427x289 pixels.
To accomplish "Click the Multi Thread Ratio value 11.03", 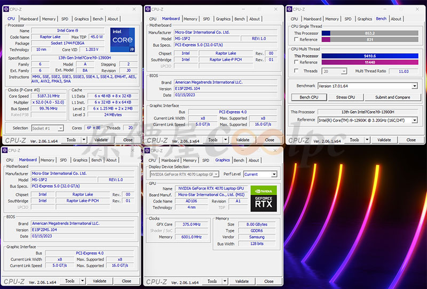I will (404, 71).
